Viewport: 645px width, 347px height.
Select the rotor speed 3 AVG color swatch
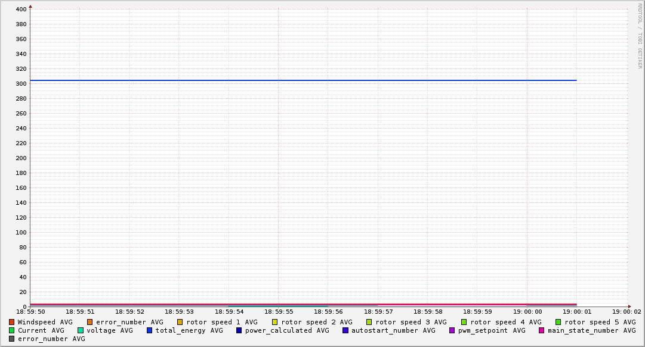[x=369, y=322]
